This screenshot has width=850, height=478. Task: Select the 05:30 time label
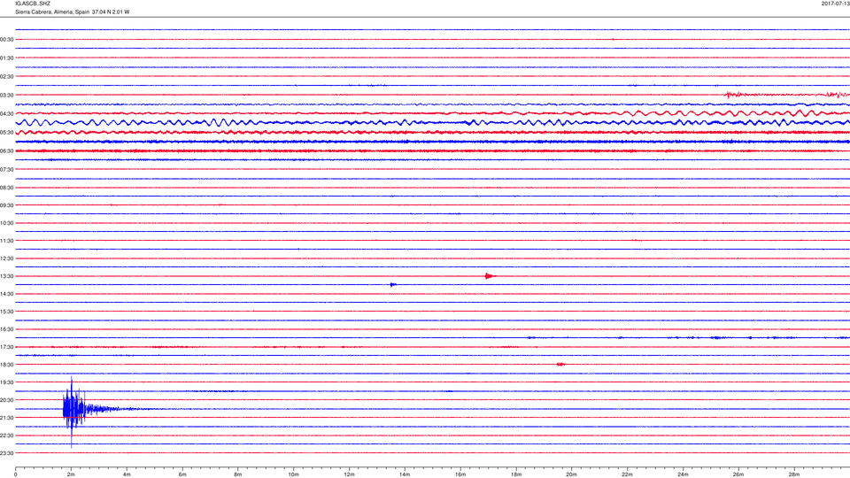(x=7, y=132)
